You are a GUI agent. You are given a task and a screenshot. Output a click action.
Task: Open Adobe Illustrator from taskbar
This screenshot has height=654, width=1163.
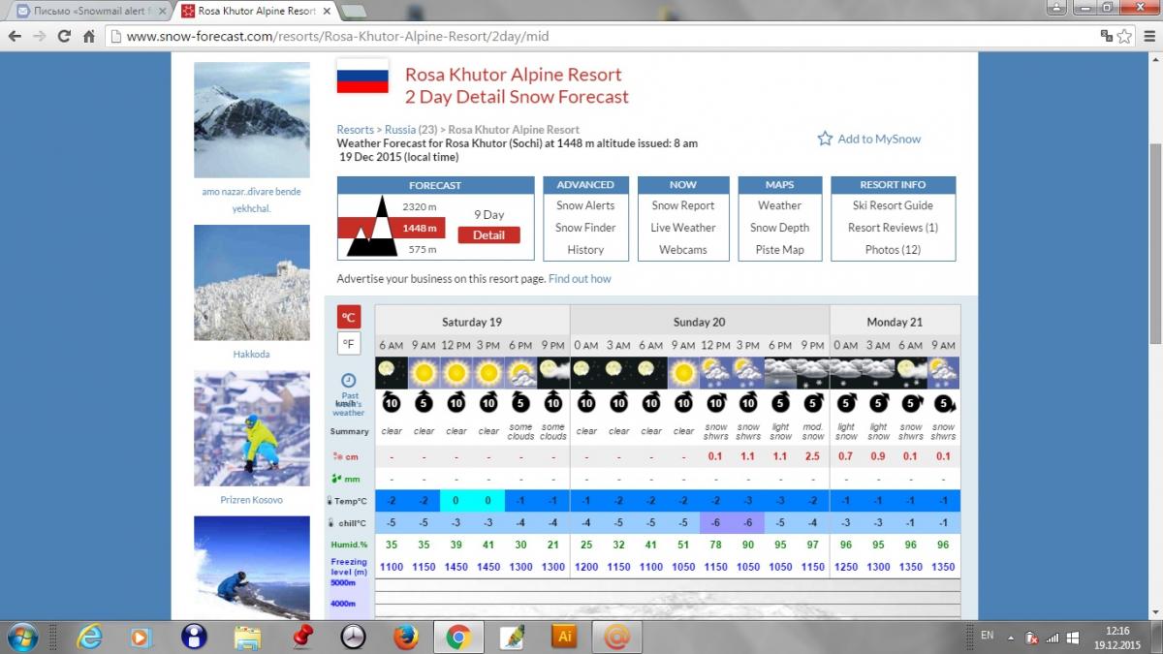(564, 637)
